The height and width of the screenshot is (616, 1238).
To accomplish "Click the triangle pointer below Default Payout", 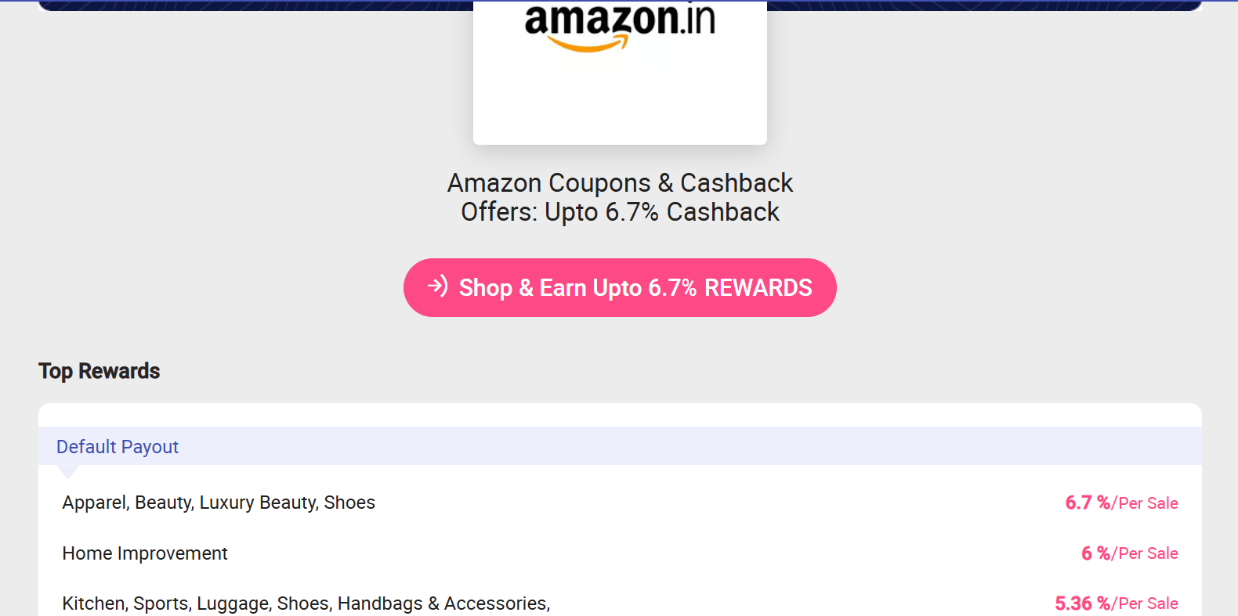I will click(x=68, y=471).
